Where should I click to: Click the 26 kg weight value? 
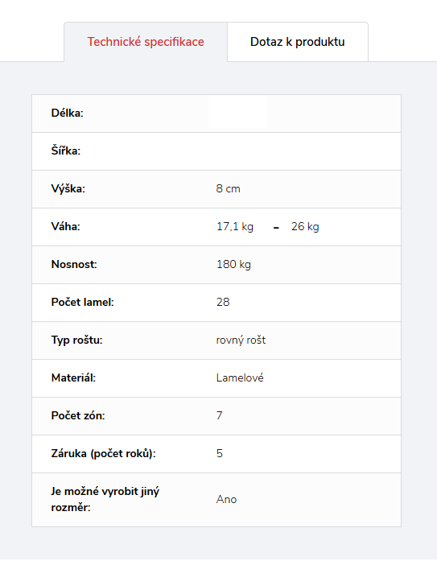305,226
